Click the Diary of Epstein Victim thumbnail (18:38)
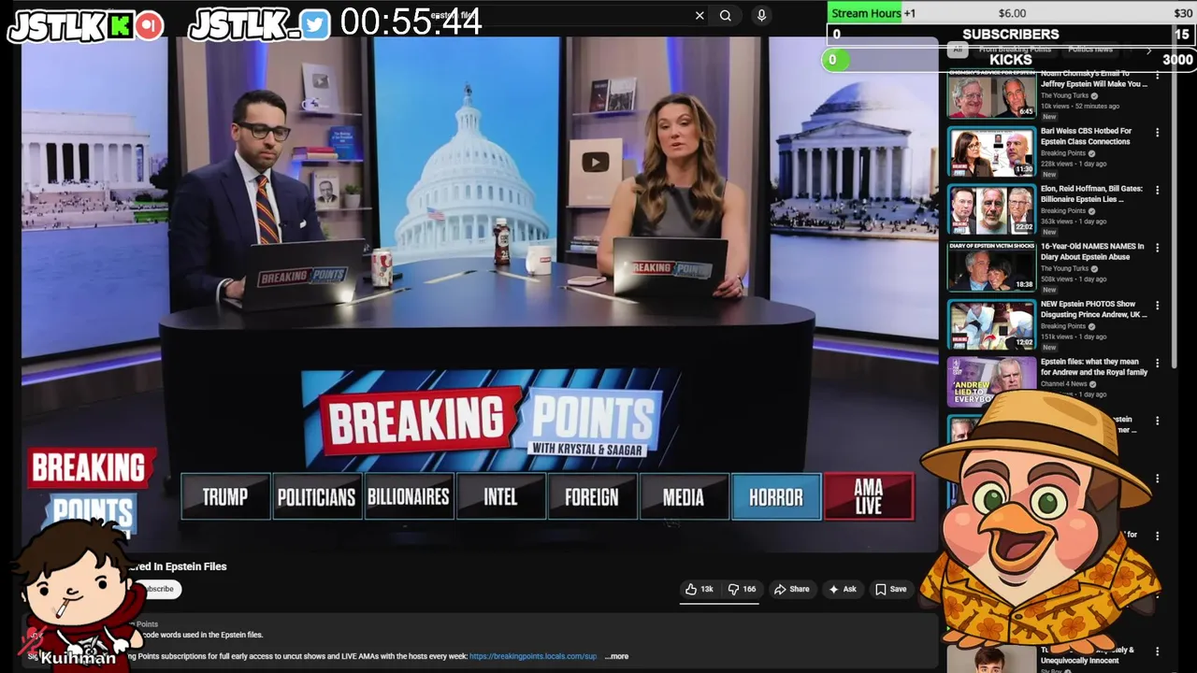This screenshot has height=673, width=1197. click(x=991, y=267)
